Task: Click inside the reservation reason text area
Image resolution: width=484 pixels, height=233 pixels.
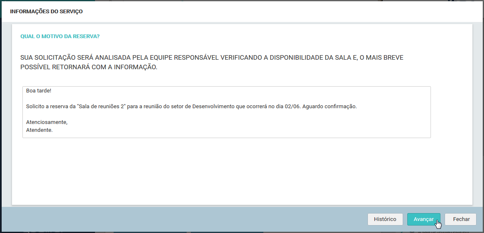Action: click(x=226, y=112)
